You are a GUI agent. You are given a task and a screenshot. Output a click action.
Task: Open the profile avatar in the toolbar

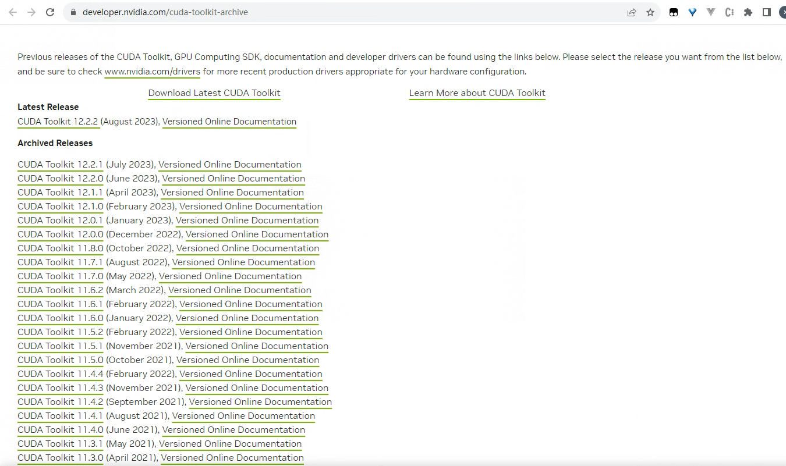tap(783, 12)
